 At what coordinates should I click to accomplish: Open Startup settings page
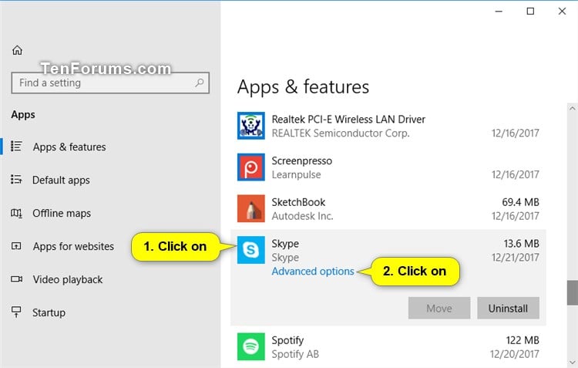49,312
